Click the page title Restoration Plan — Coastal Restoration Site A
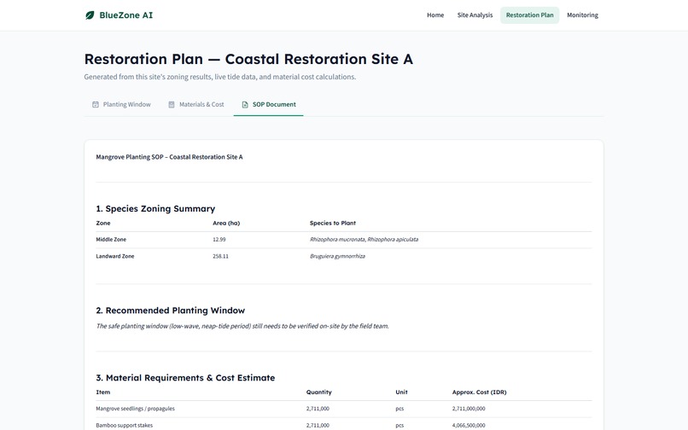Screen dimensions: 688x430 (248, 59)
